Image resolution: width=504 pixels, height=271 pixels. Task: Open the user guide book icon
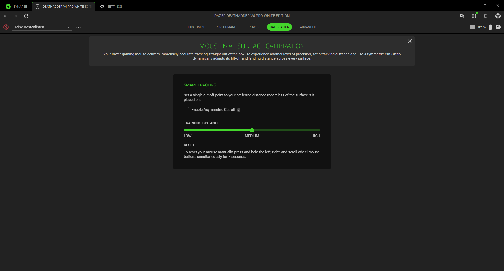point(472,27)
